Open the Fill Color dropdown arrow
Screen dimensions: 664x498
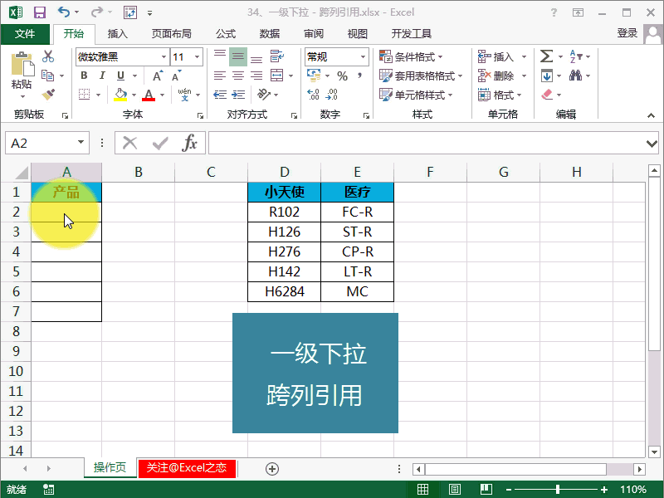point(133,94)
